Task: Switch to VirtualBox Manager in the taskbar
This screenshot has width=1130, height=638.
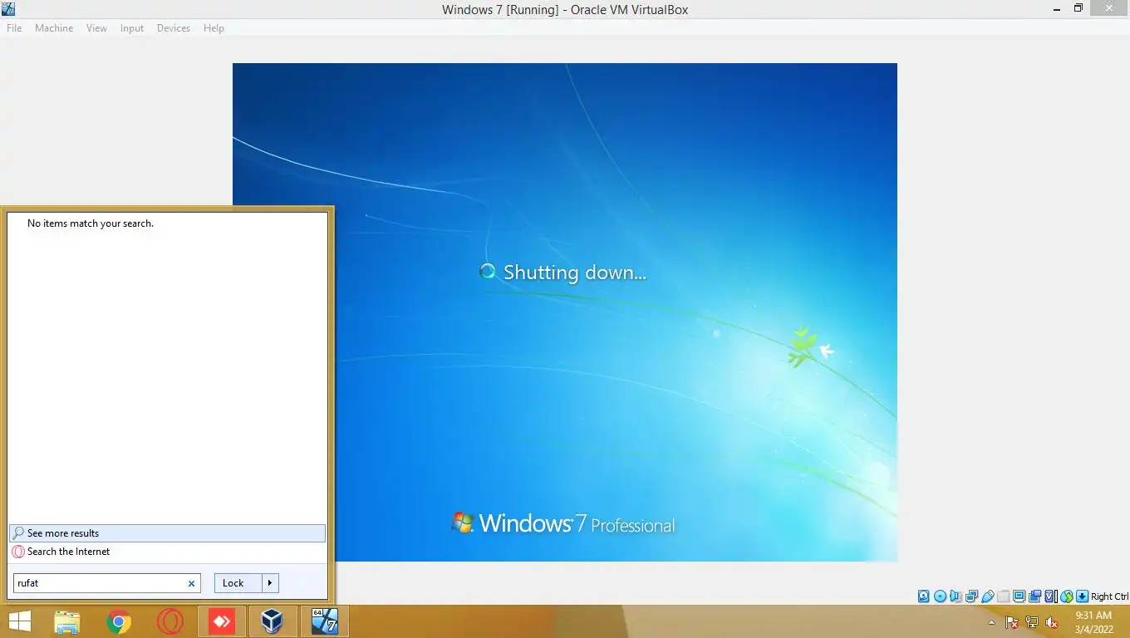Action: coord(273,621)
